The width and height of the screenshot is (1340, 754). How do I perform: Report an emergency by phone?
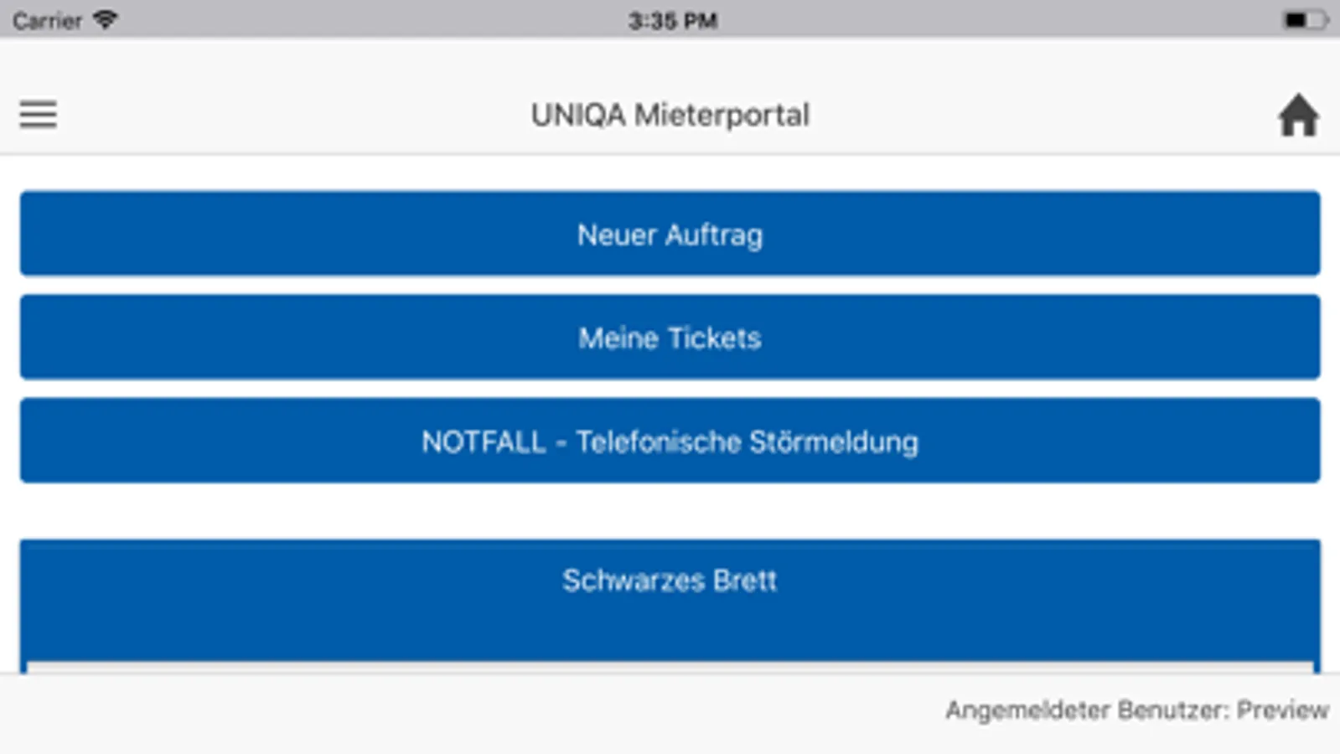click(670, 441)
